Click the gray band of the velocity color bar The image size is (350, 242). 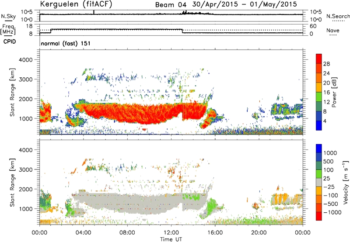319,183
